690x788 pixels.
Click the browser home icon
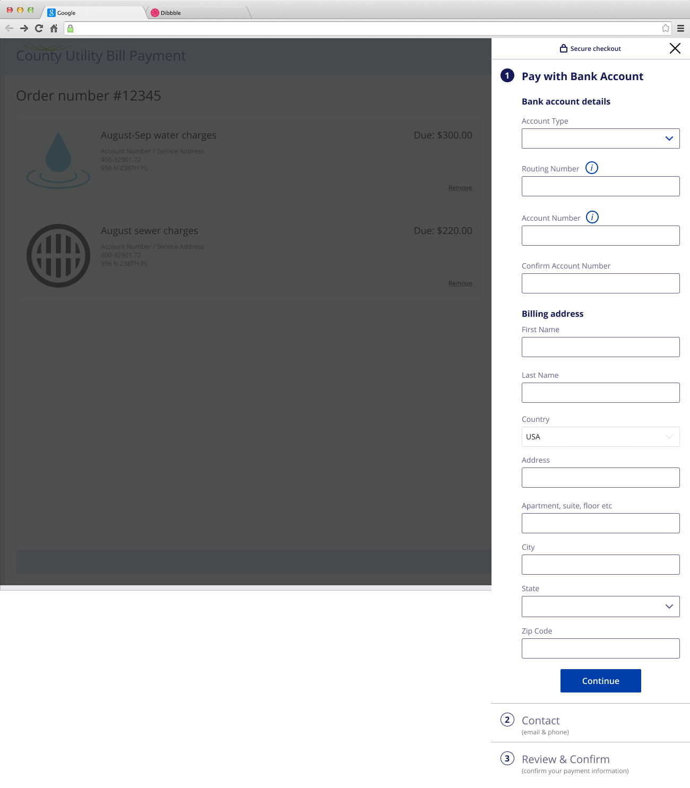tap(54, 29)
